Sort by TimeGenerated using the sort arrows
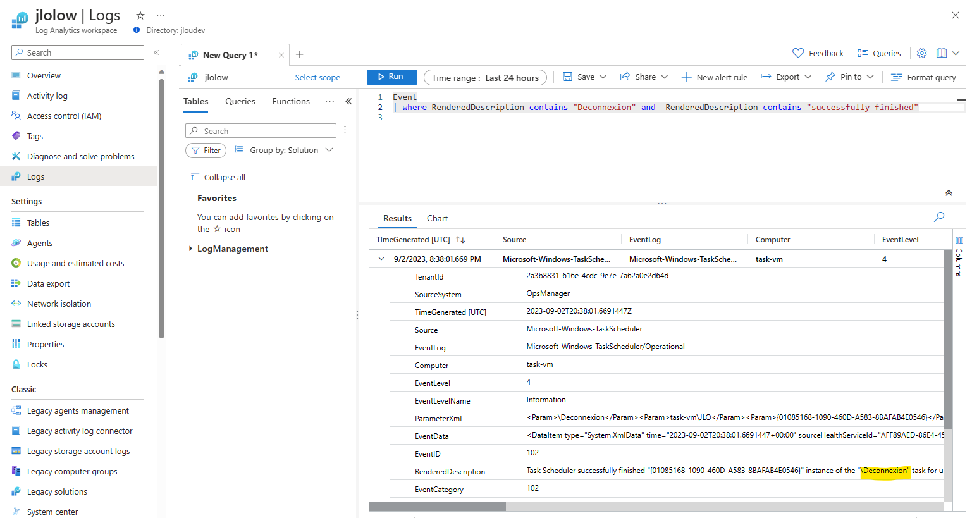The width and height of the screenshot is (972, 518). 460,240
